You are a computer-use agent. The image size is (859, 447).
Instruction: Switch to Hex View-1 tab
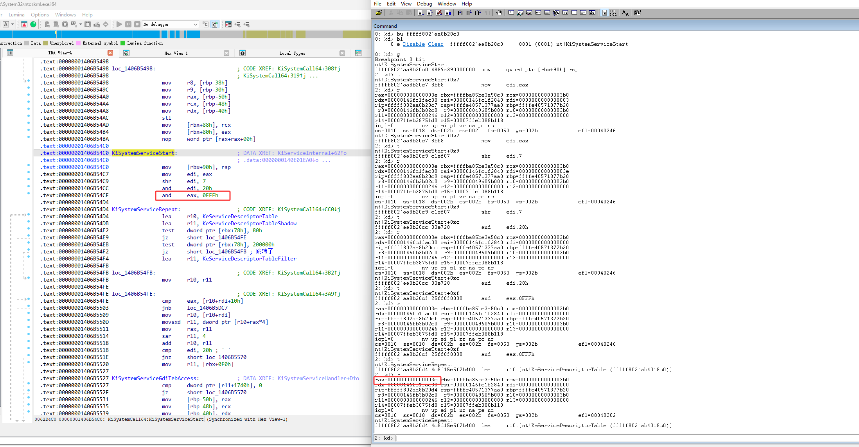tap(176, 53)
